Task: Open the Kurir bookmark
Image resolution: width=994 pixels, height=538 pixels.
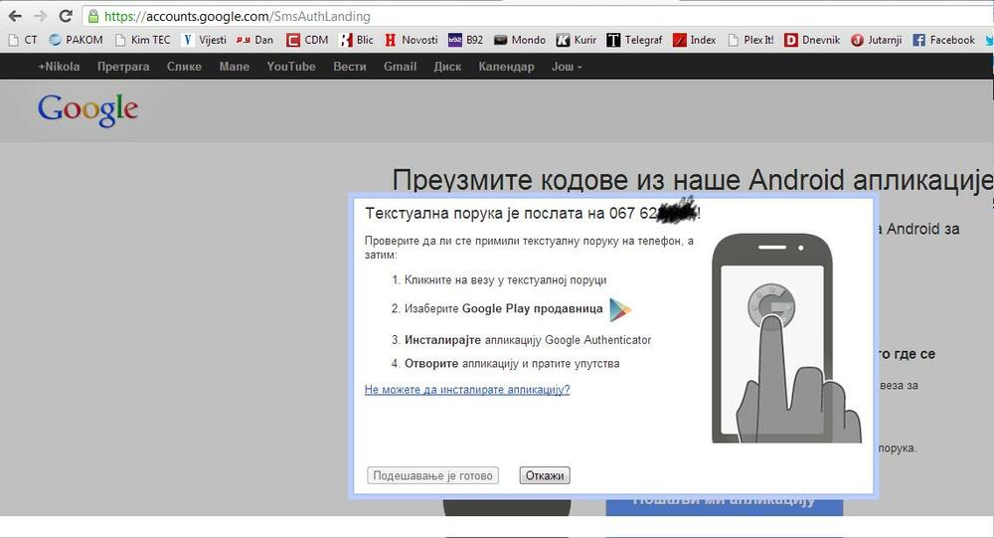Action: 577,40
